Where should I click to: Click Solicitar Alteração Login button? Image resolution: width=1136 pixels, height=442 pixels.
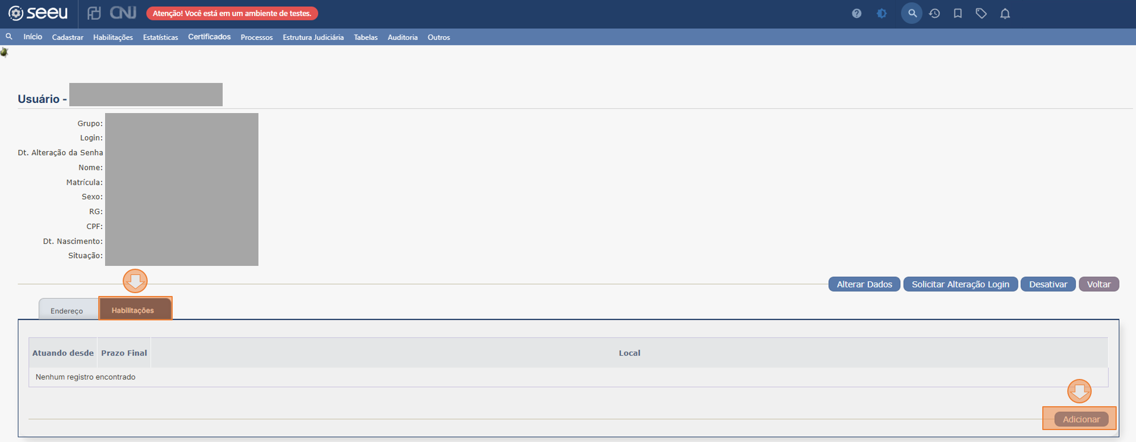tap(960, 284)
